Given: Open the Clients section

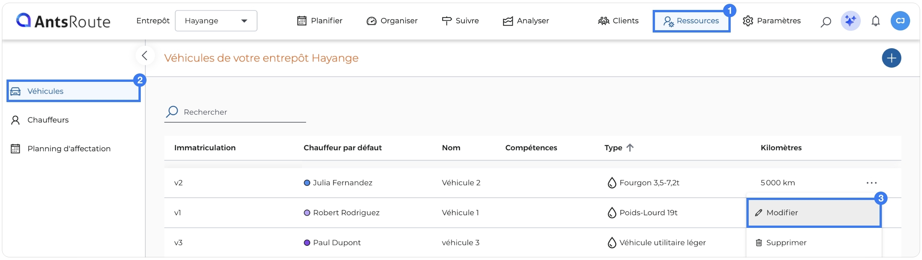Looking at the screenshot, I should click(618, 21).
